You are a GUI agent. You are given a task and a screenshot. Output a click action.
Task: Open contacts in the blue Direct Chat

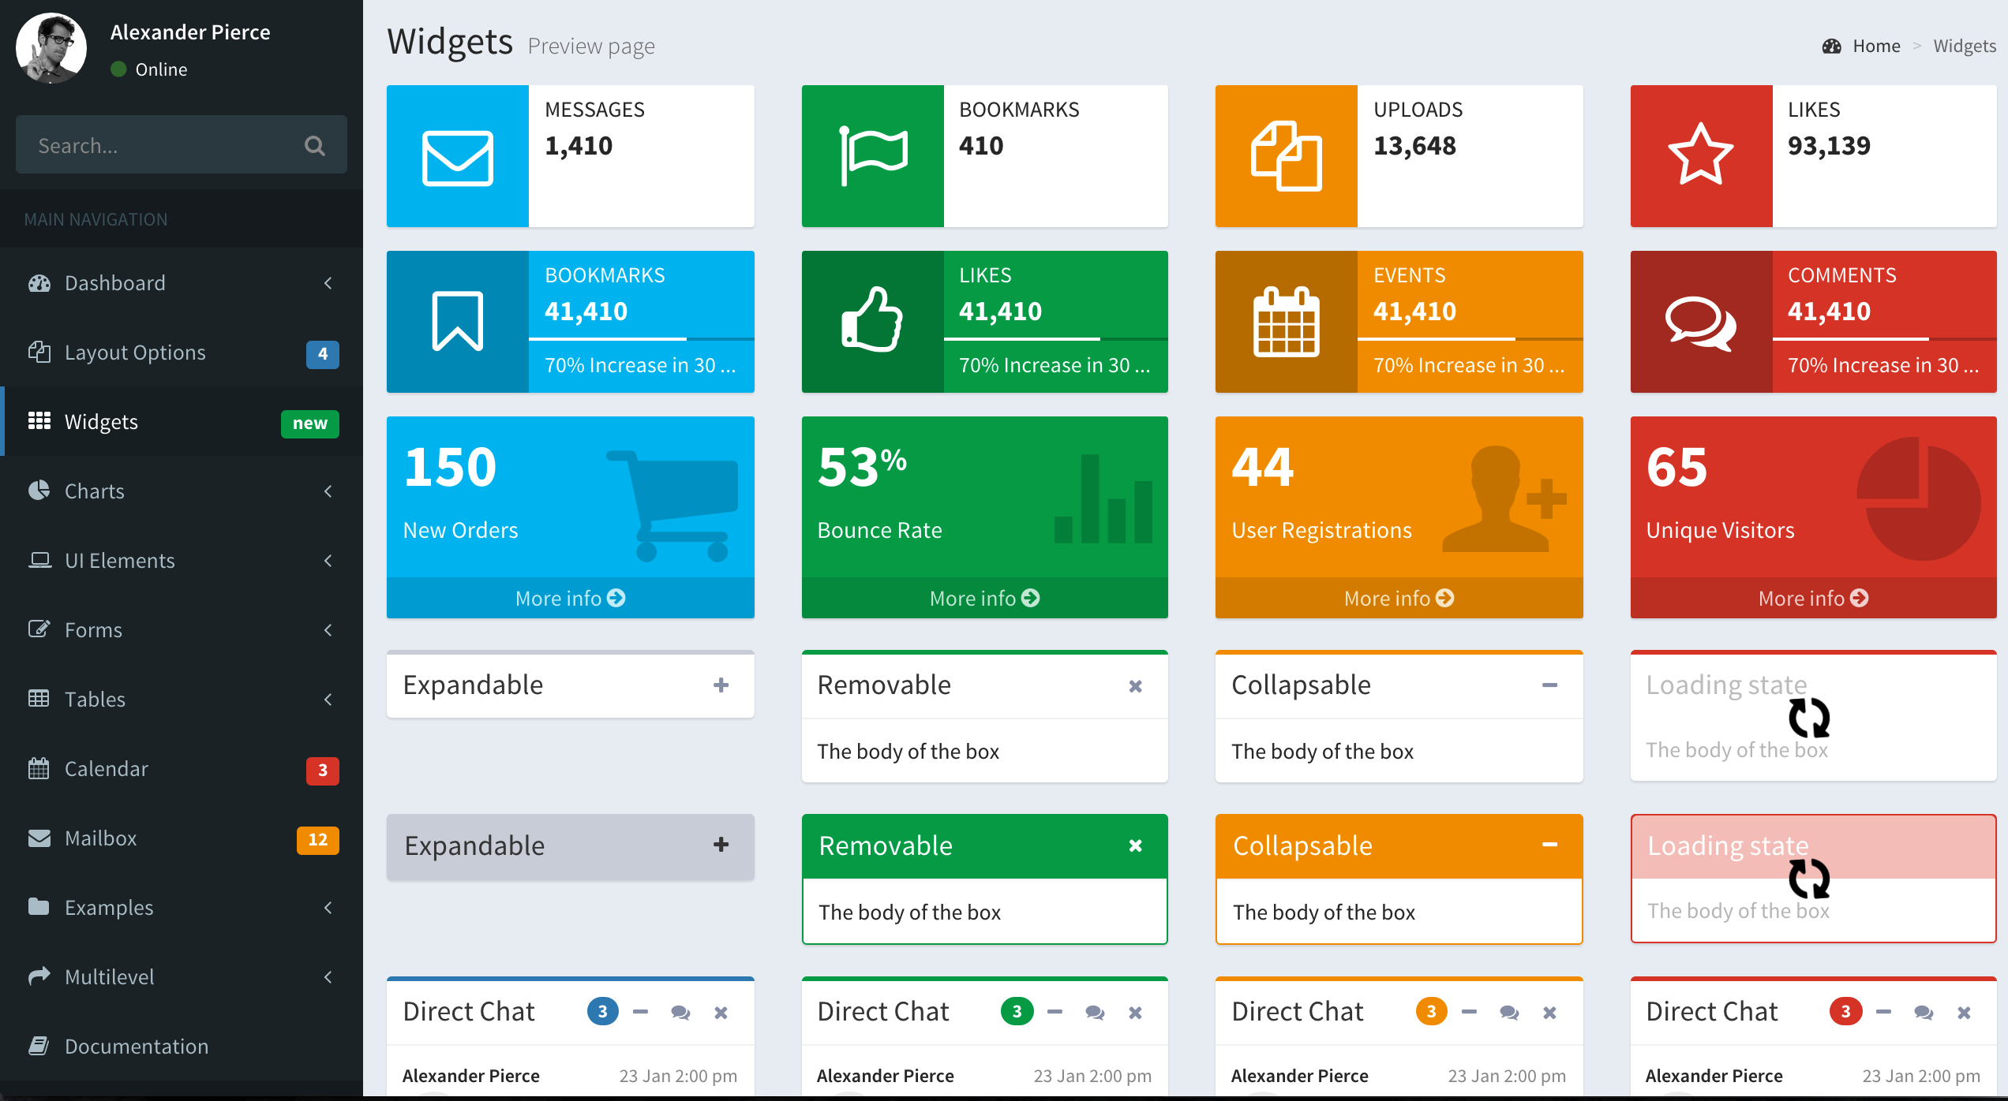[x=680, y=1013]
